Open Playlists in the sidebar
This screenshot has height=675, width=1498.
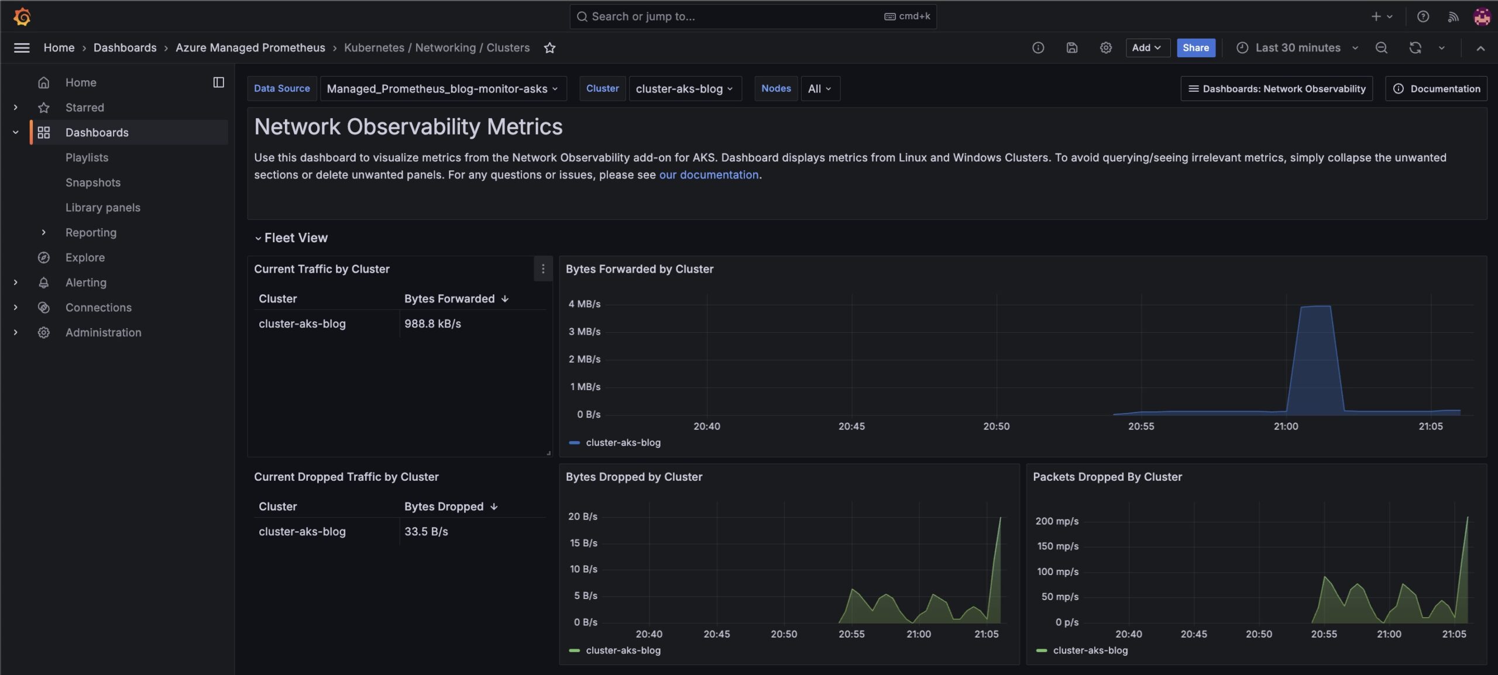pos(87,158)
